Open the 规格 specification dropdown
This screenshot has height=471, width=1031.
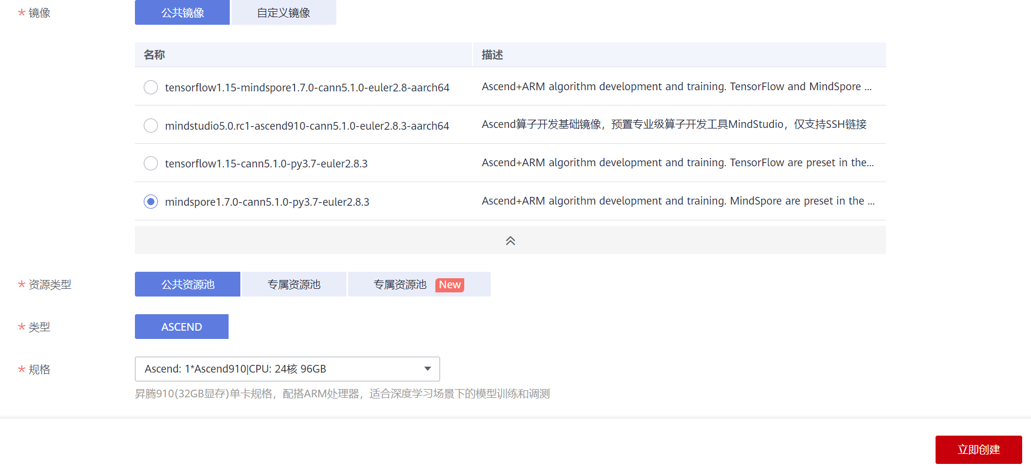288,369
